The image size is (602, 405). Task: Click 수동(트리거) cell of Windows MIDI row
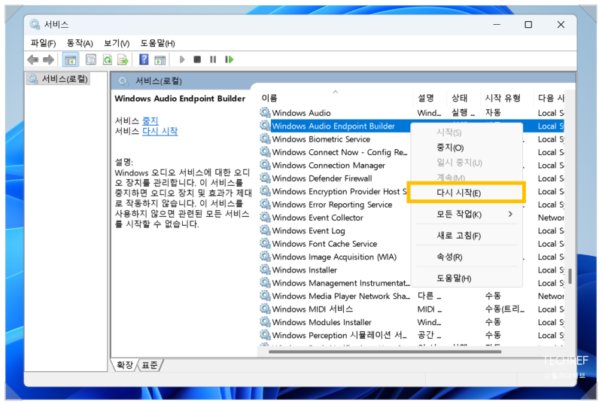point(504,309)
